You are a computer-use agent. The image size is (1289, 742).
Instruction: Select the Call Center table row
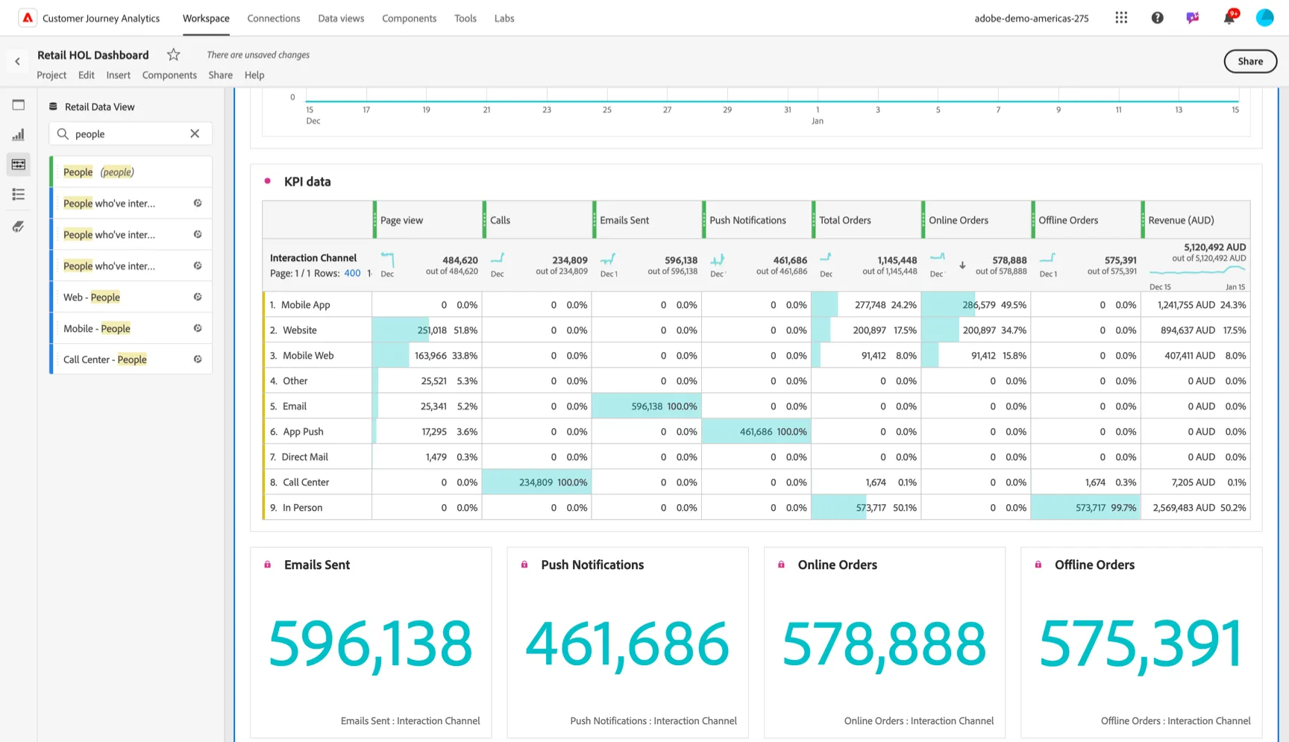756,482
